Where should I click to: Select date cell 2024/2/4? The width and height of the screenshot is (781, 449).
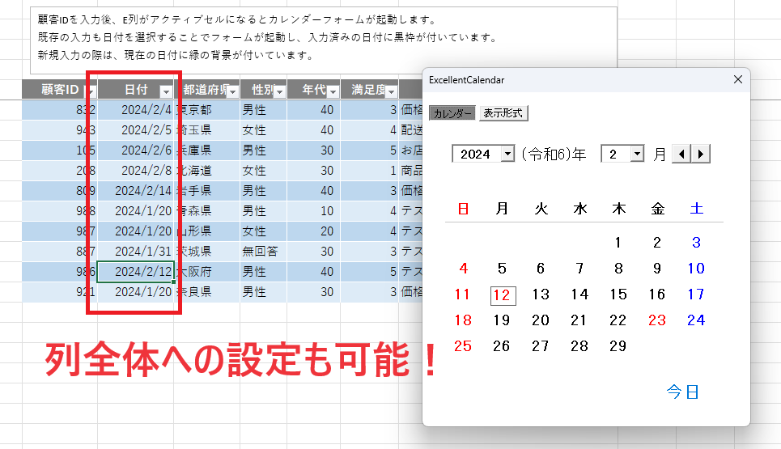(x=136, y=109)
